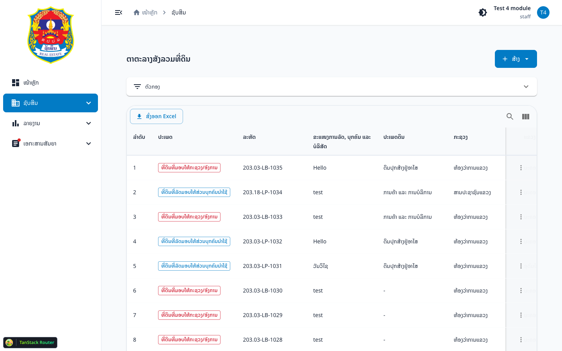Expand the ລາຍງານ chevron

coord(89,123)
